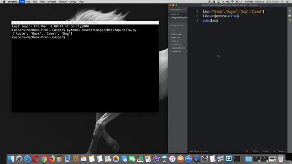Open Notification Center in menu bar
Screen dimensions: 292x164
pos(287,2)
